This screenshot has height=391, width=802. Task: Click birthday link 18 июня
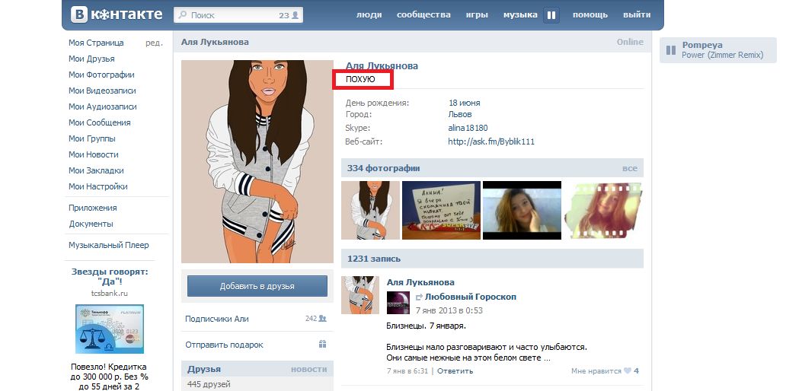(x=465, y=103)
